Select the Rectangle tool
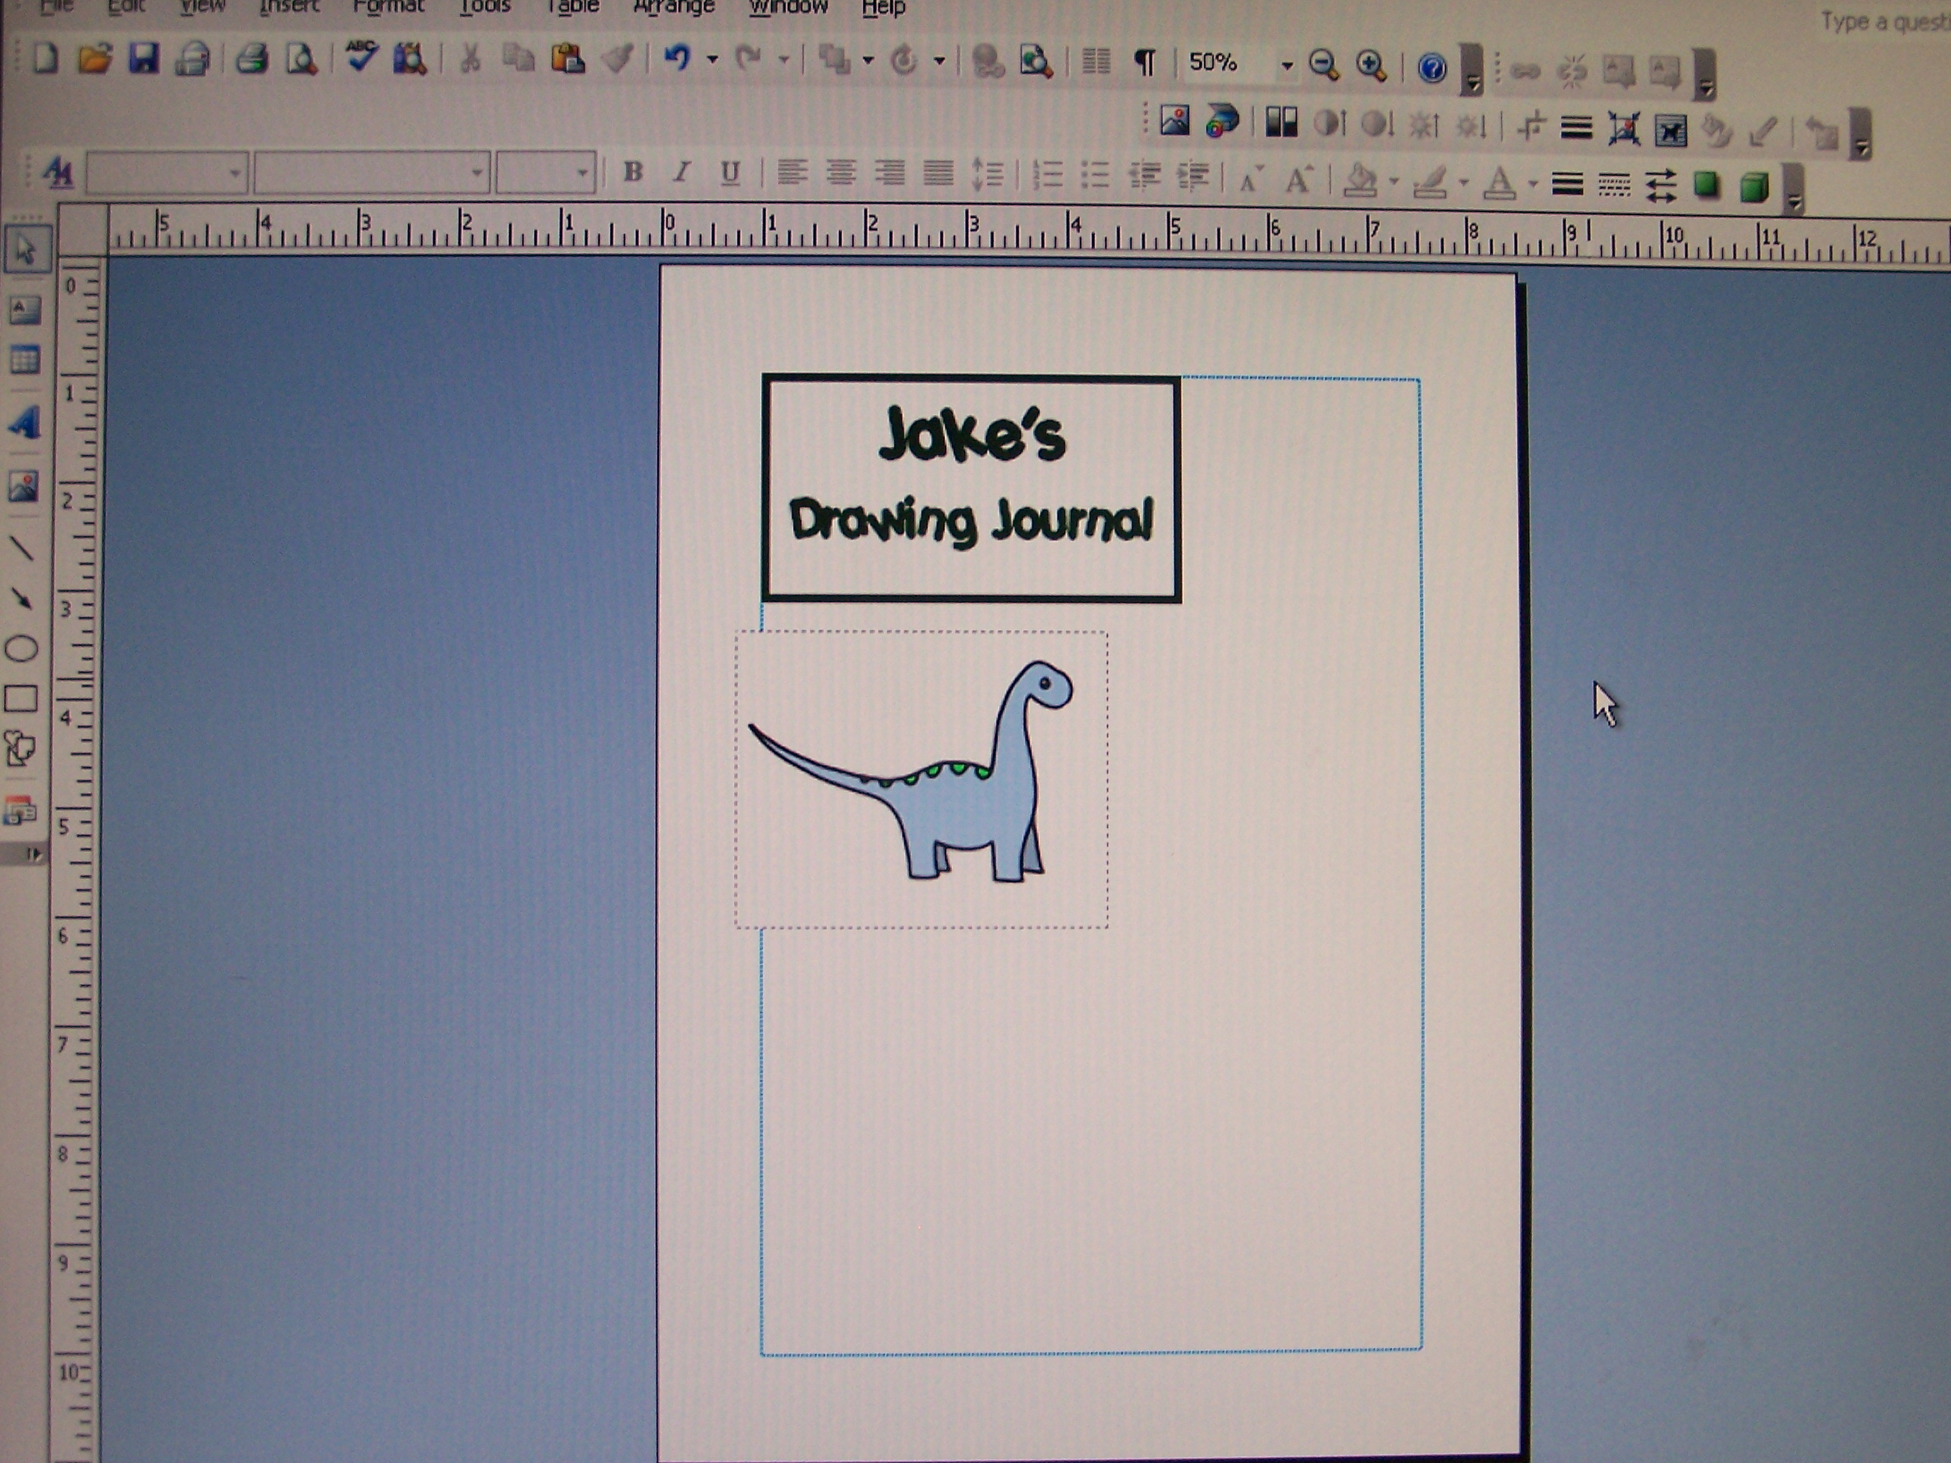The image size is (1951, 1463). (x=21, y=698)
